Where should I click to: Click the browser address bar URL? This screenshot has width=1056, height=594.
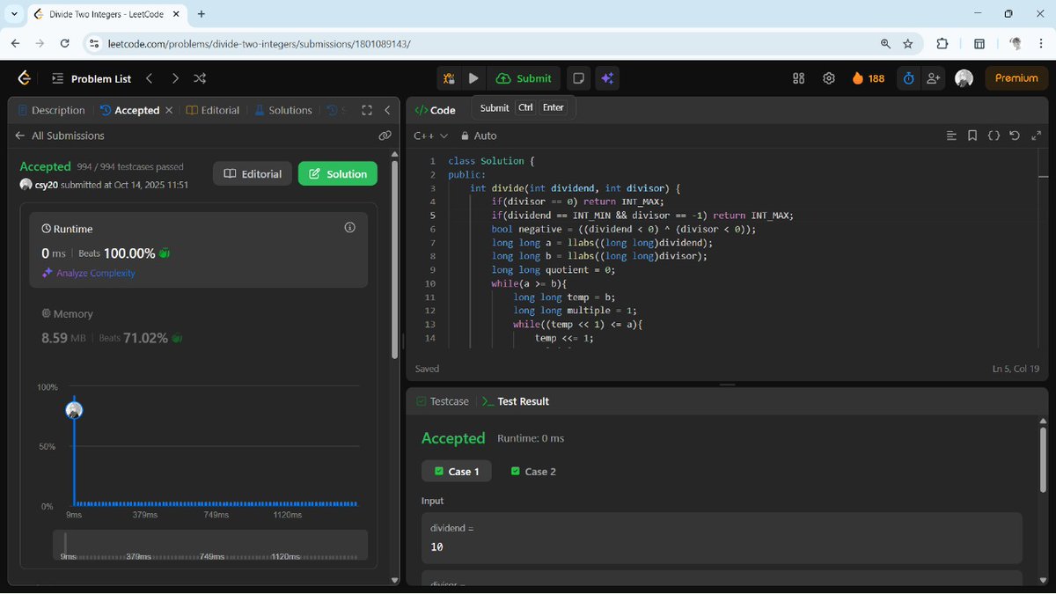coord(259,43)
